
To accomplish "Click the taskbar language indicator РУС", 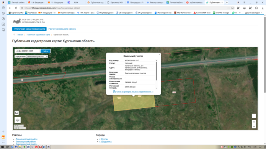I will click(250, 147).
